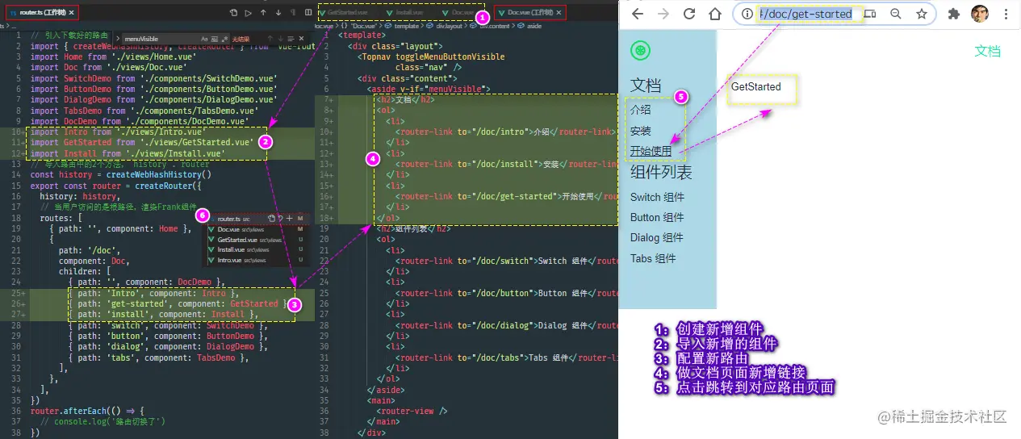The width and height of the screenshot is (1021, 439).
Task: Open the Switch 组件 sidebar link
Action: click(657, 197)
